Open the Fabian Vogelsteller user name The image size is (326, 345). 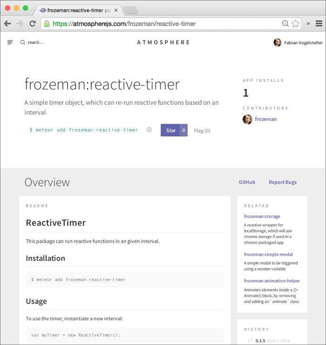click(303, 43)
